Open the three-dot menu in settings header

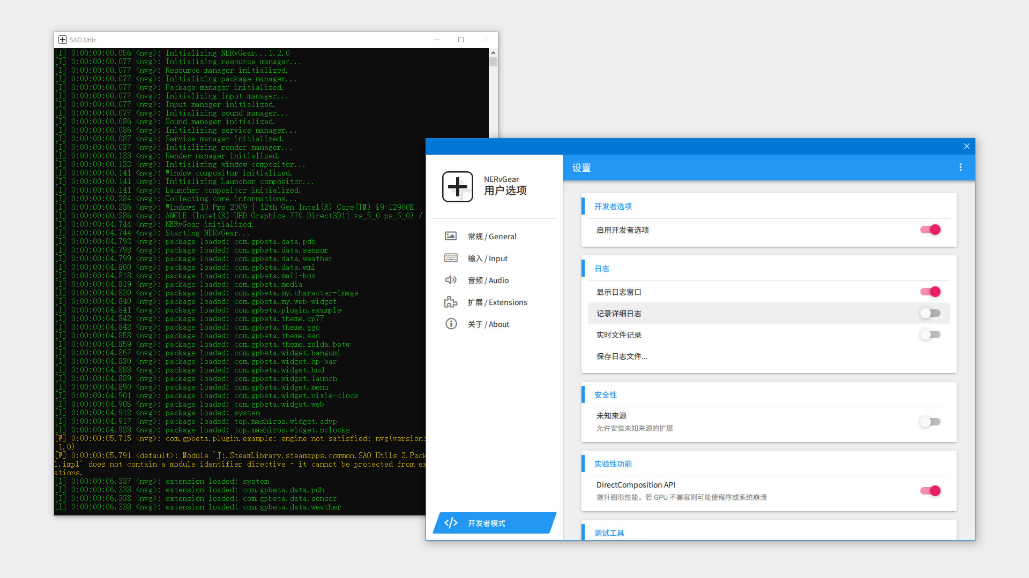click(x=960, y=168)
